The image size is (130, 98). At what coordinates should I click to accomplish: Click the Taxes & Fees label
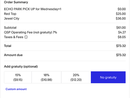14,37
